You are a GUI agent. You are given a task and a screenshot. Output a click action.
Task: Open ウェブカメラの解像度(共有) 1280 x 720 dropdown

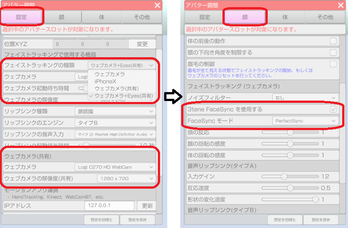coord(126,178)
